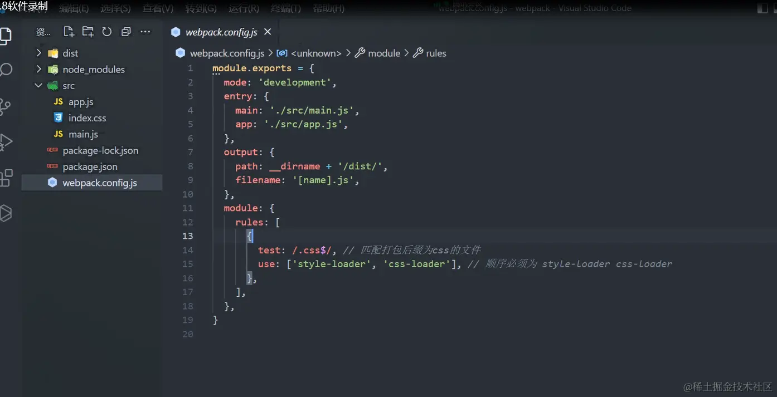Click './src/main.js' string in code
777x397 pixels.
click(312, 110)
